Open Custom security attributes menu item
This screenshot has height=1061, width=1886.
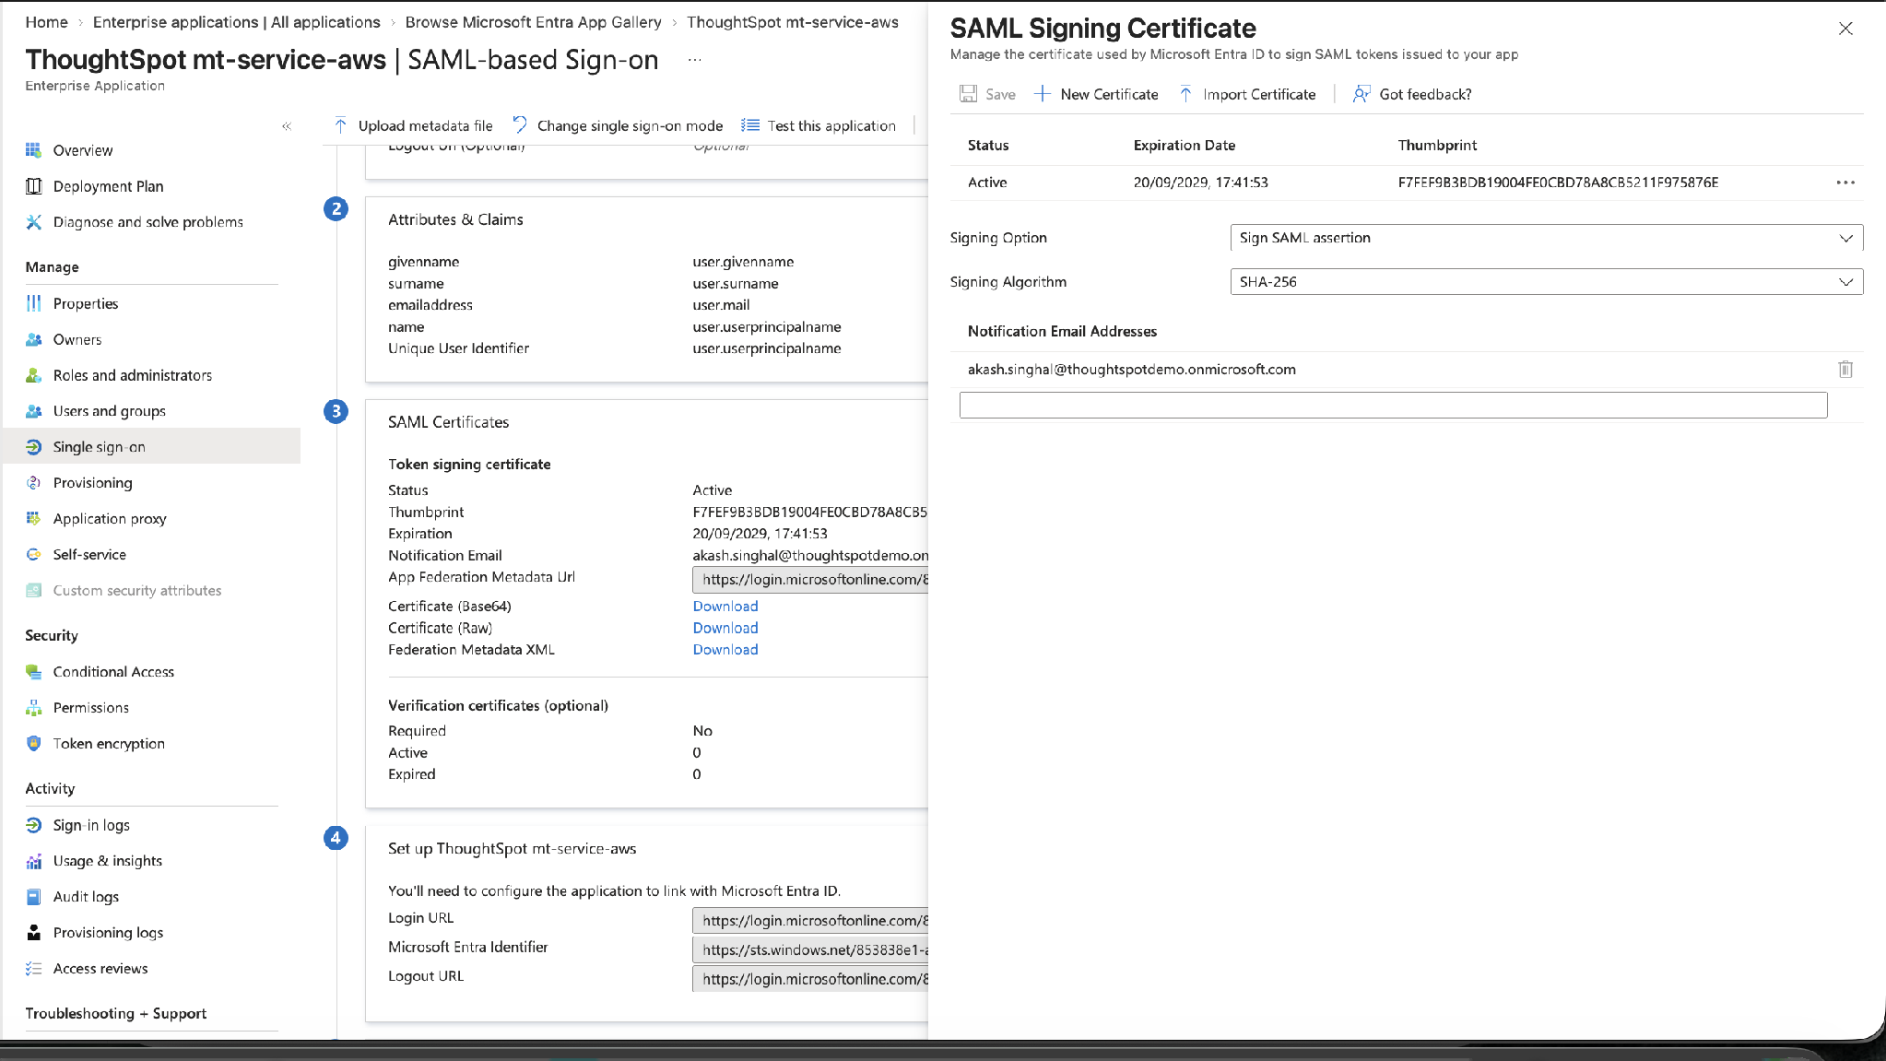[x=137, y=591]
